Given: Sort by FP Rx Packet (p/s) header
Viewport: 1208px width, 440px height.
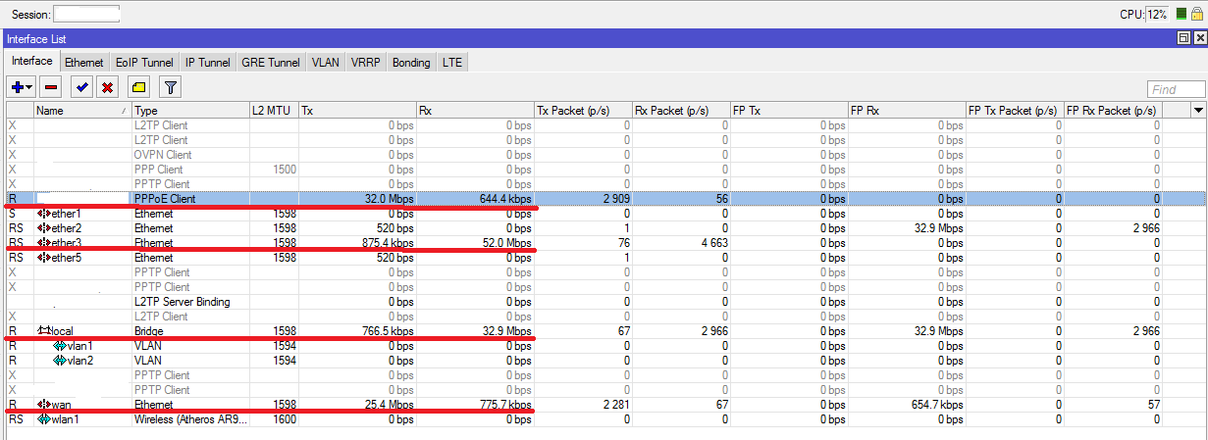Looking at the screenshot, I should coord(1113,110).
